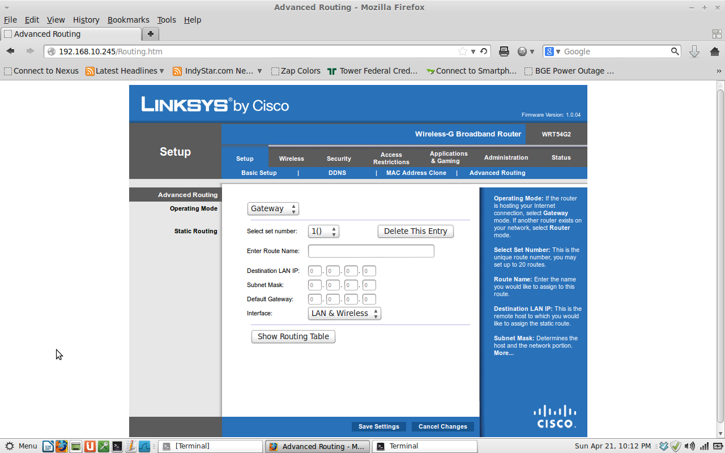Image resolution: width=725 pixels, height=453 pixels.
Task: Open the globe icon dropdown arrow
Action: tap(532, 52)
